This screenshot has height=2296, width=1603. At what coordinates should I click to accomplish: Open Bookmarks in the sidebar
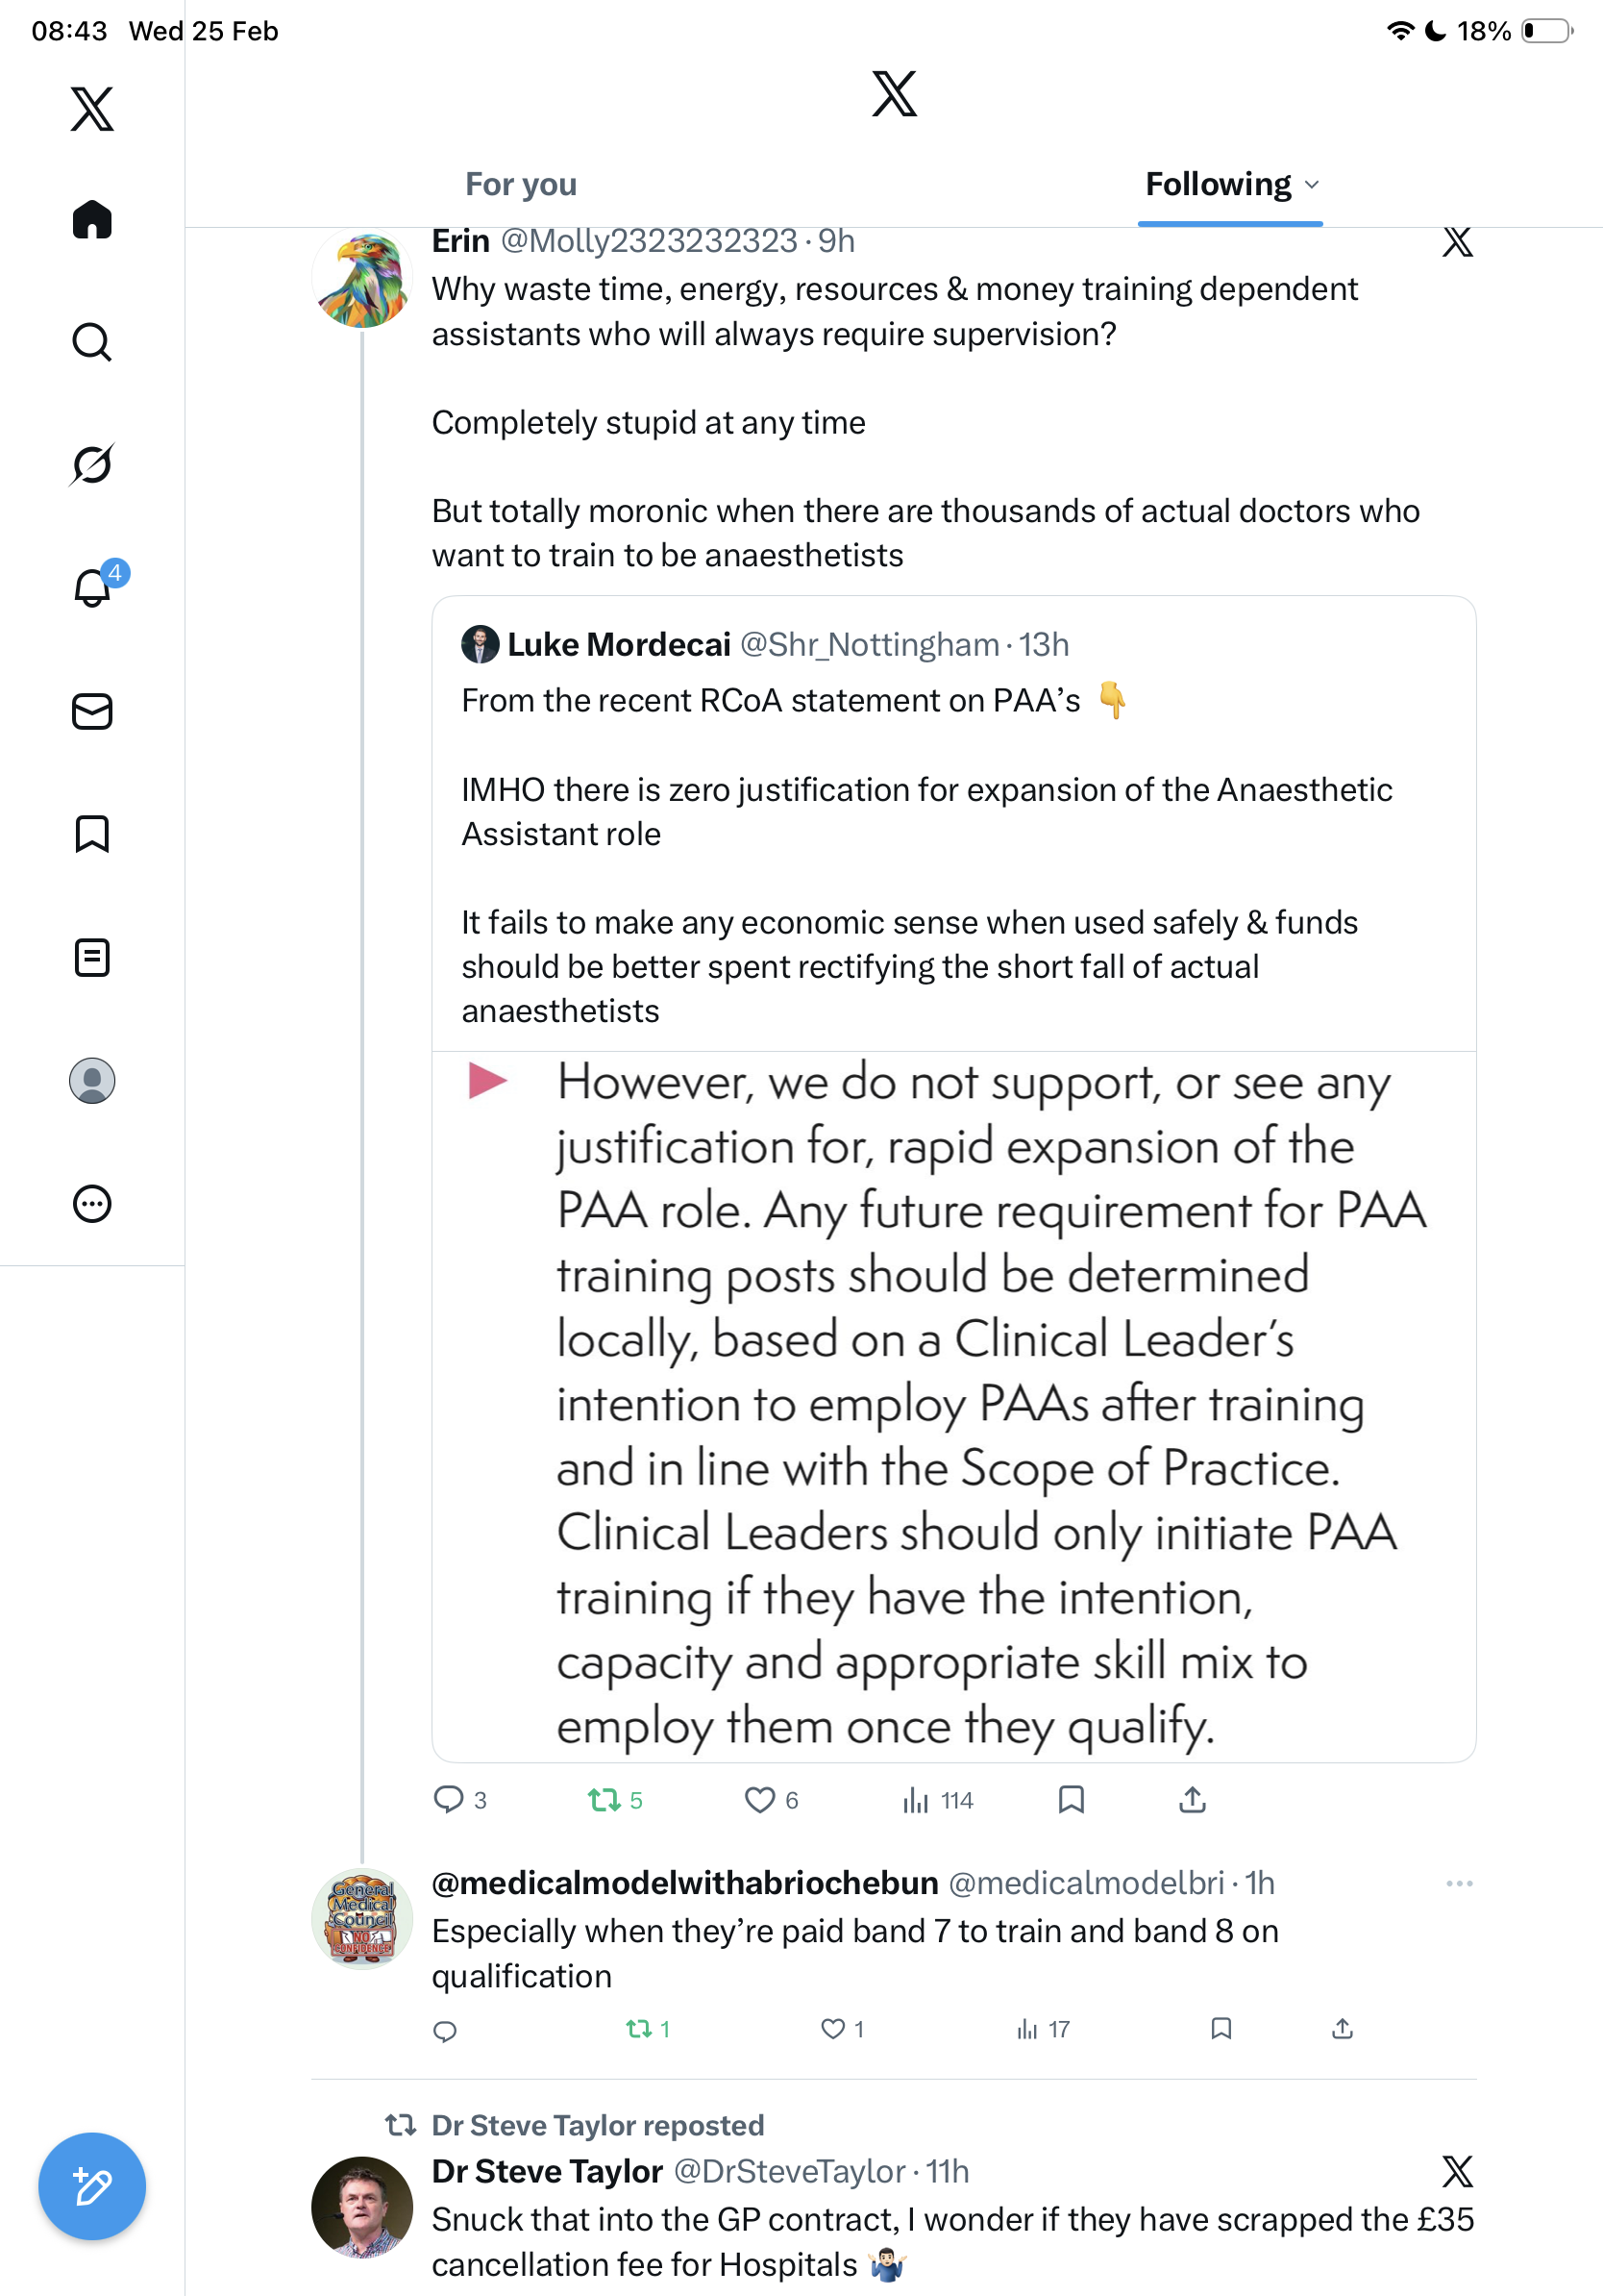point(92,834)
